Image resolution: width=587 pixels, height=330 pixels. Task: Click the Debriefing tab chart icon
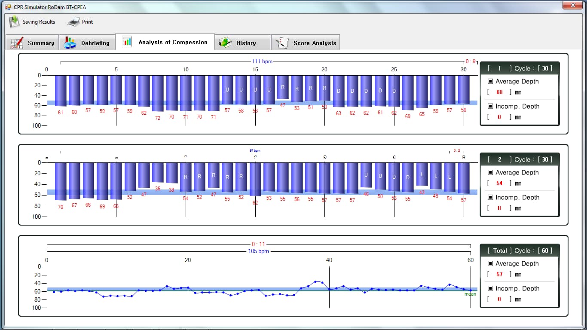(70, 43)
